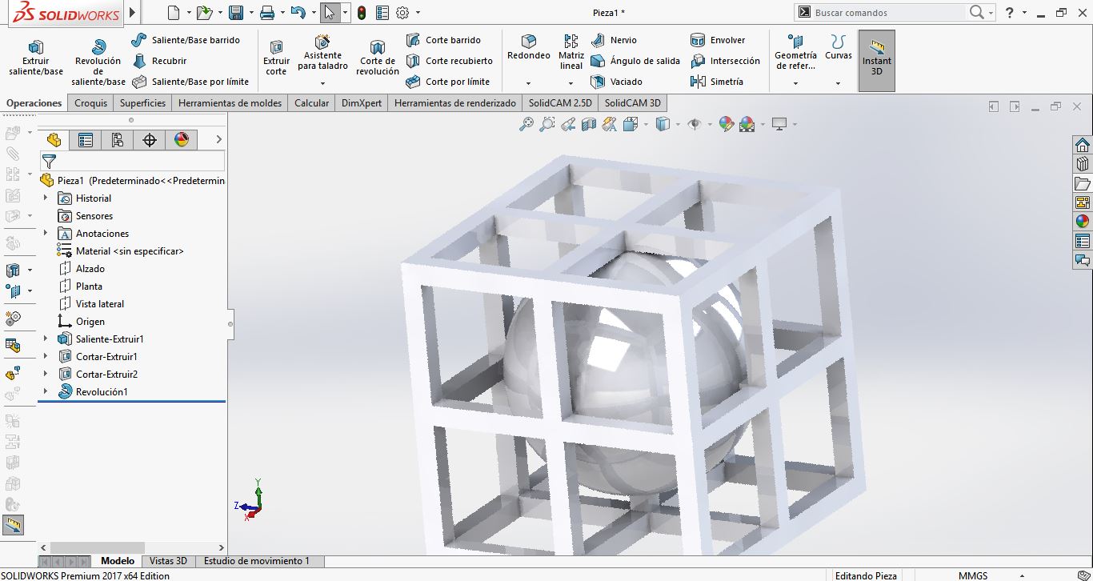Open the Edit Appearance color ball icon
The width and height of the screenshot is (1093, 581).
tap(726, 124)
